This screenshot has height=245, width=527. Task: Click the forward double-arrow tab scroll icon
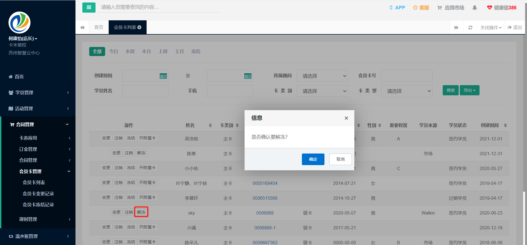coord(456,27)
